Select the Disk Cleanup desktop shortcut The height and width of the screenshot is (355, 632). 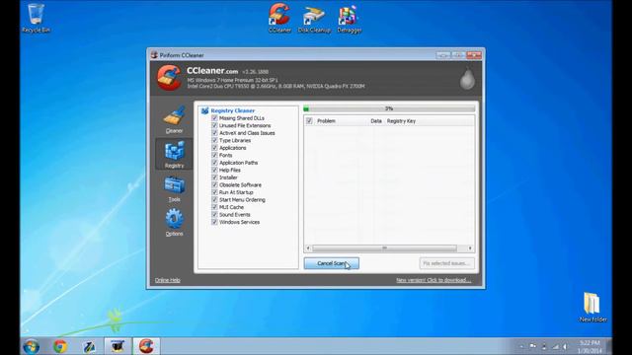click(x=314, y=19)
